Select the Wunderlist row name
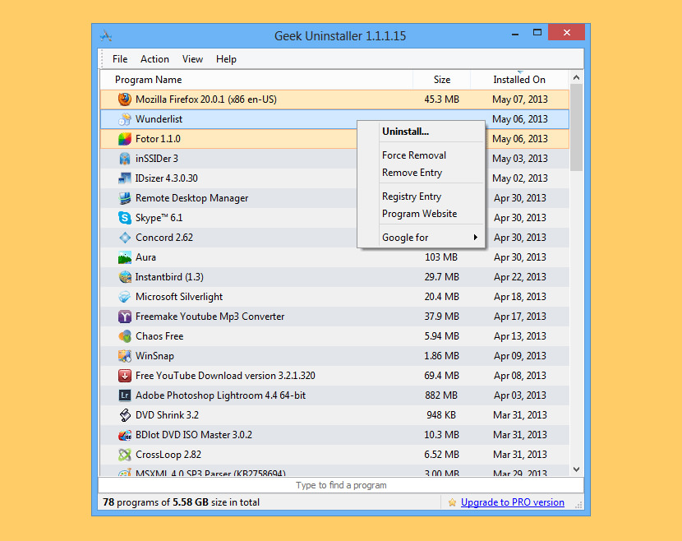Screen dimensions: 682x541 pyautogui.click(x=159, y=119)
